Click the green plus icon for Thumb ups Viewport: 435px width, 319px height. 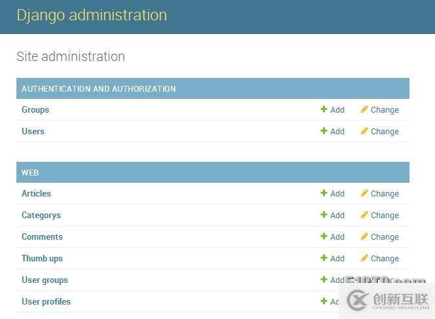pos(324,257)
